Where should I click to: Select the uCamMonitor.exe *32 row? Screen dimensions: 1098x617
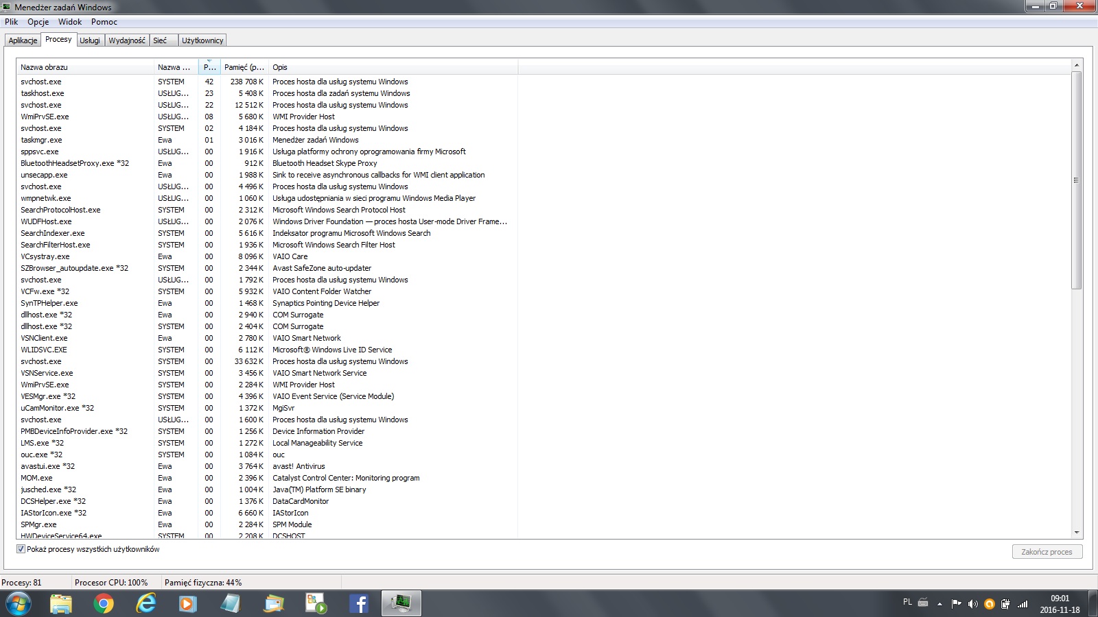[x=267, y=408]
